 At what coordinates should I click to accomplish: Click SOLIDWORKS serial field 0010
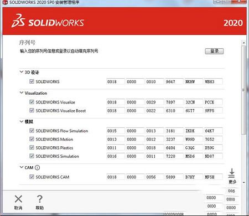coord(154,81)
